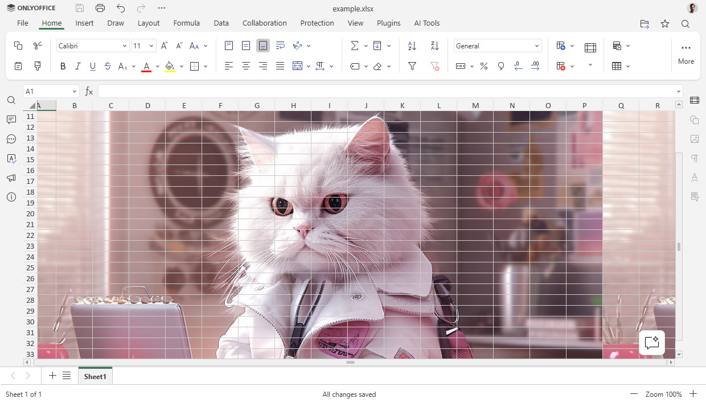This screenshot has width=706, height=403.
Task: Sort ascending A to Z
Action: pyautogui.click(x=412, y=46)
